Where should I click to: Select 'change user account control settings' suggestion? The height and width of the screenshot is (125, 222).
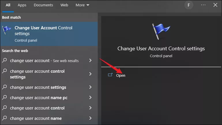[x=37, y=74]
